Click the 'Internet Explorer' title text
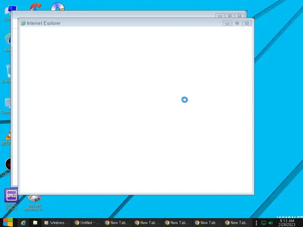Image resolution: width=303 pixels, height=227 pixels. (44, 23)
